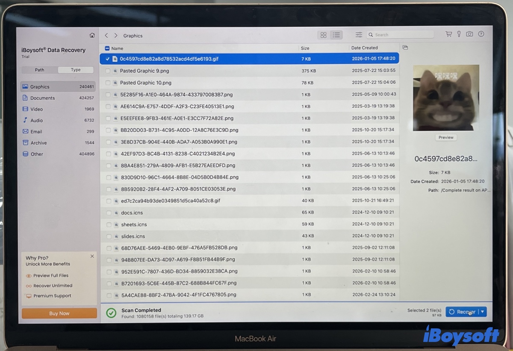Click inside the Search field
The width and height of the screenshot is (513, 351).
pos(400,35)
